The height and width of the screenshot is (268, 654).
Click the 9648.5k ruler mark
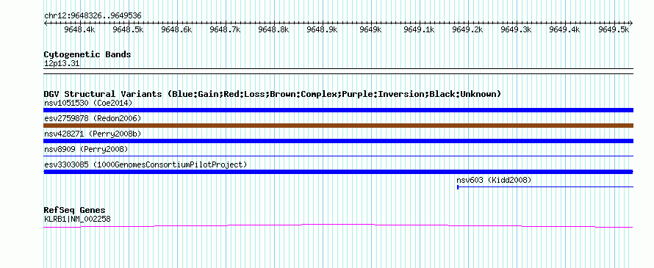tap(128, 29)
